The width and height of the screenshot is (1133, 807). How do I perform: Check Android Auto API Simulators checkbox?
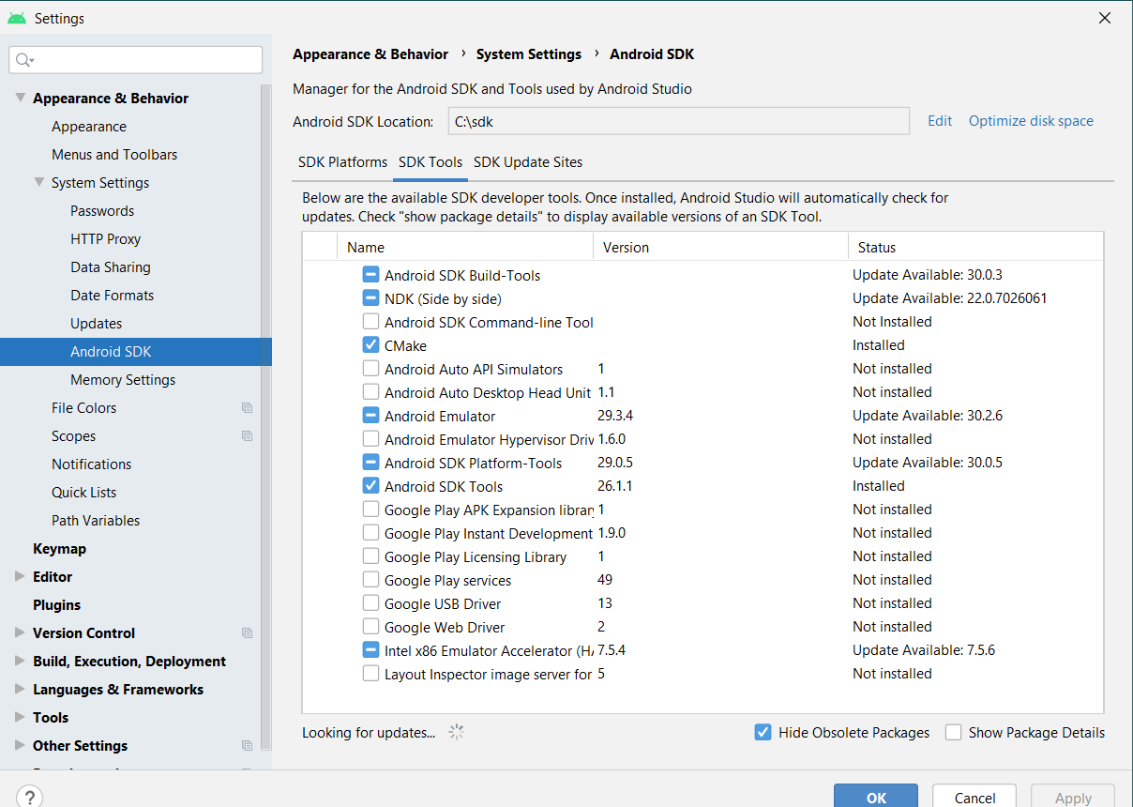click(370, 369)
